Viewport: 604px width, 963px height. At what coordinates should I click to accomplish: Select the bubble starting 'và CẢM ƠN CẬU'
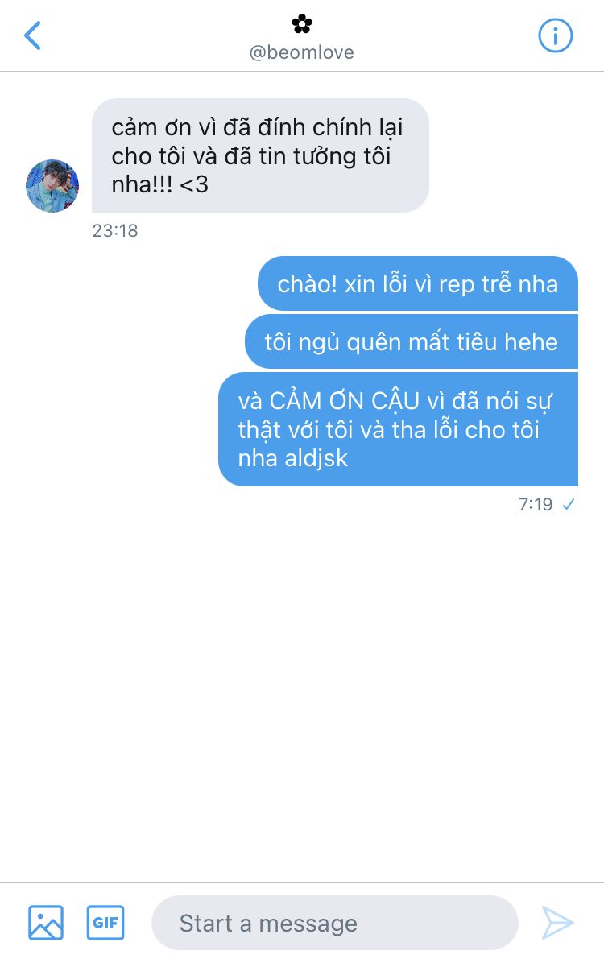point(398,429)
